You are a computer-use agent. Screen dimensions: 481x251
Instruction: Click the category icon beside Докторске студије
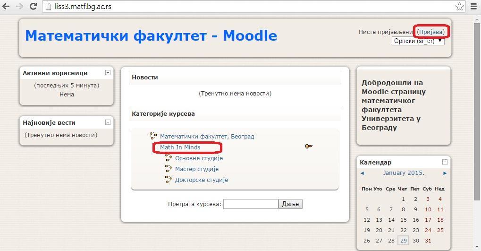point(169,179)
